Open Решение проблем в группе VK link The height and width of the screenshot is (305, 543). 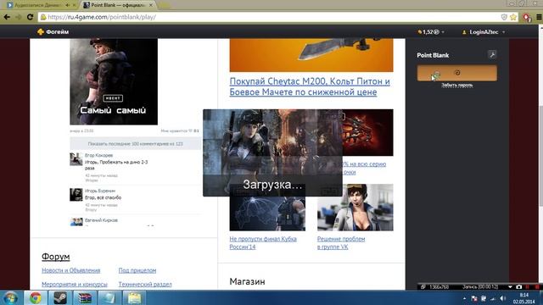341,243
